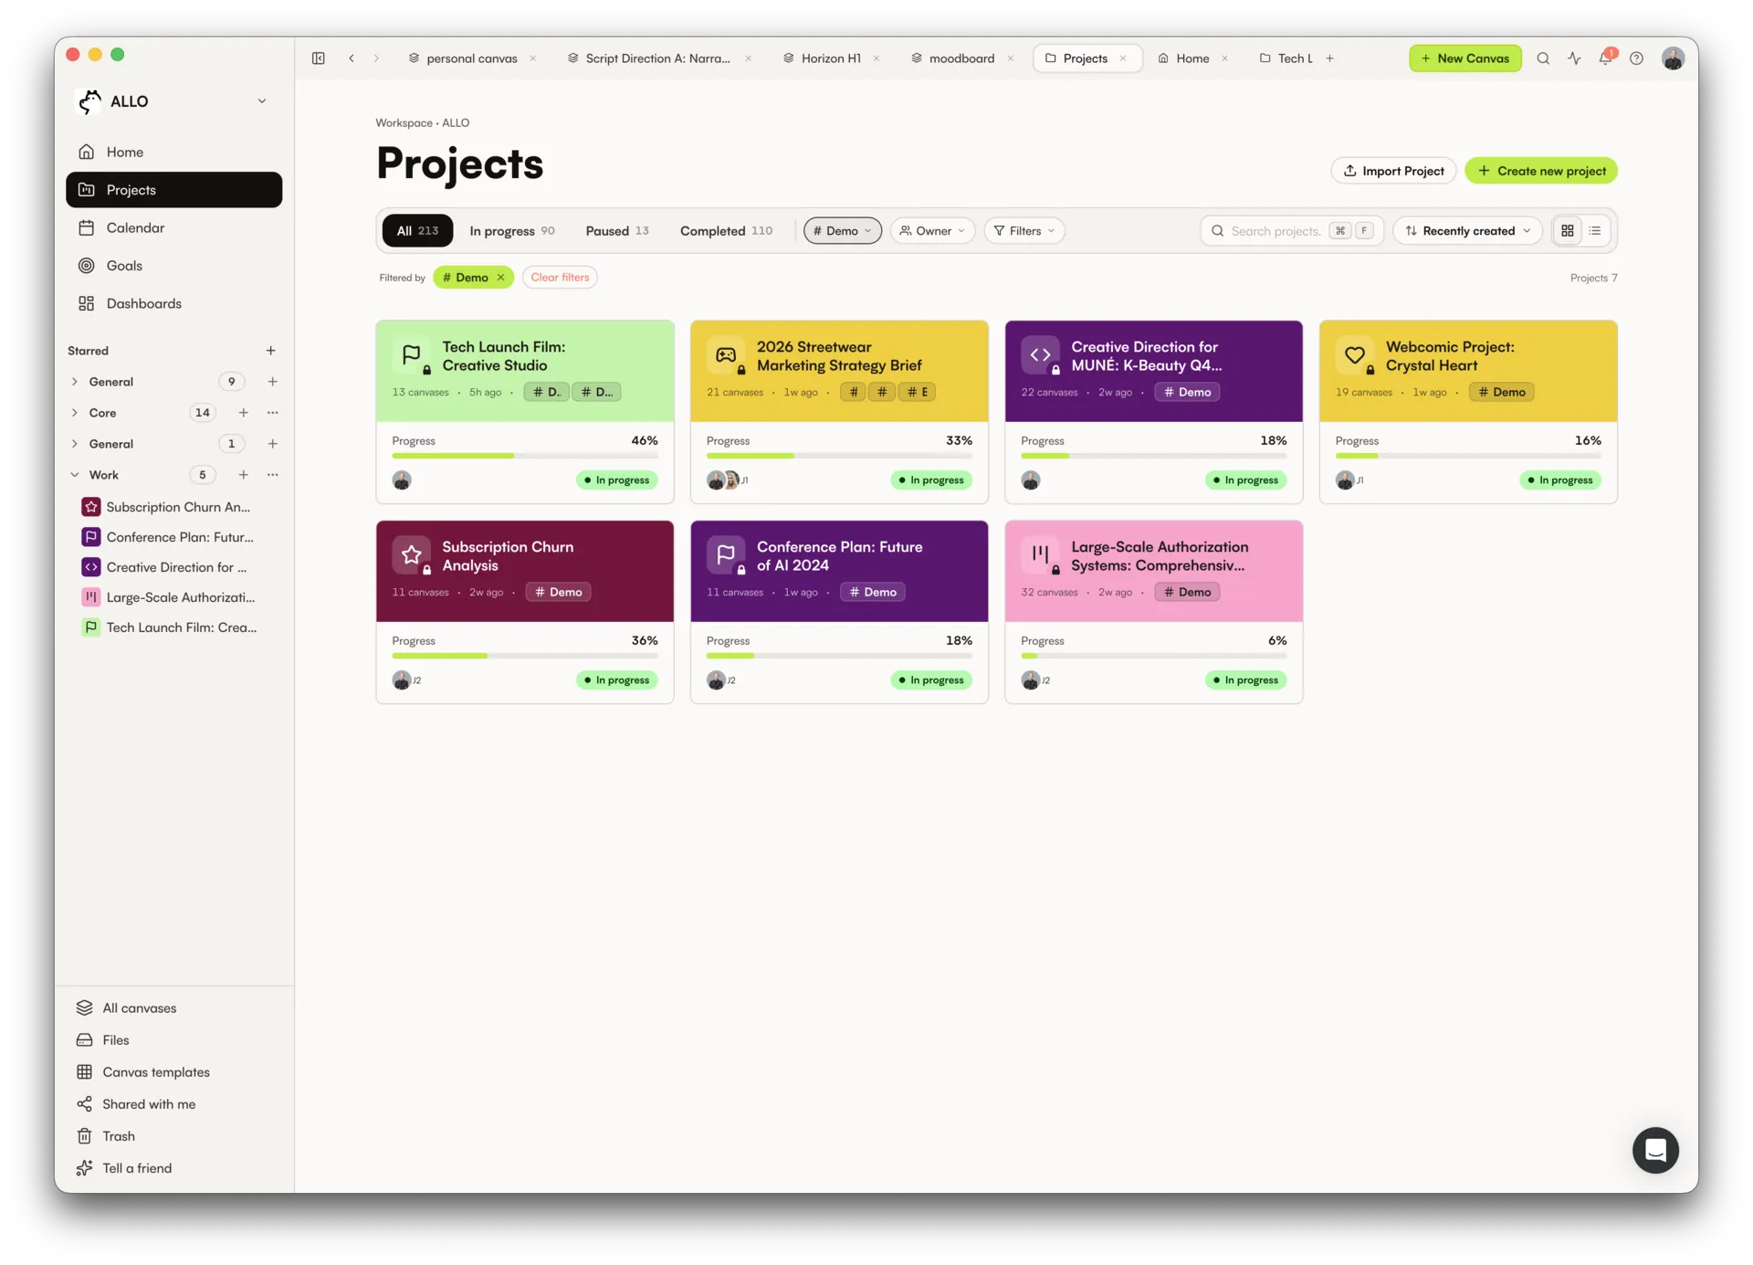The width and height of the screenshot is (1753, 1265).
Task: Add item to Work folder
Action: pyautogui.click(x=243, y=475)
